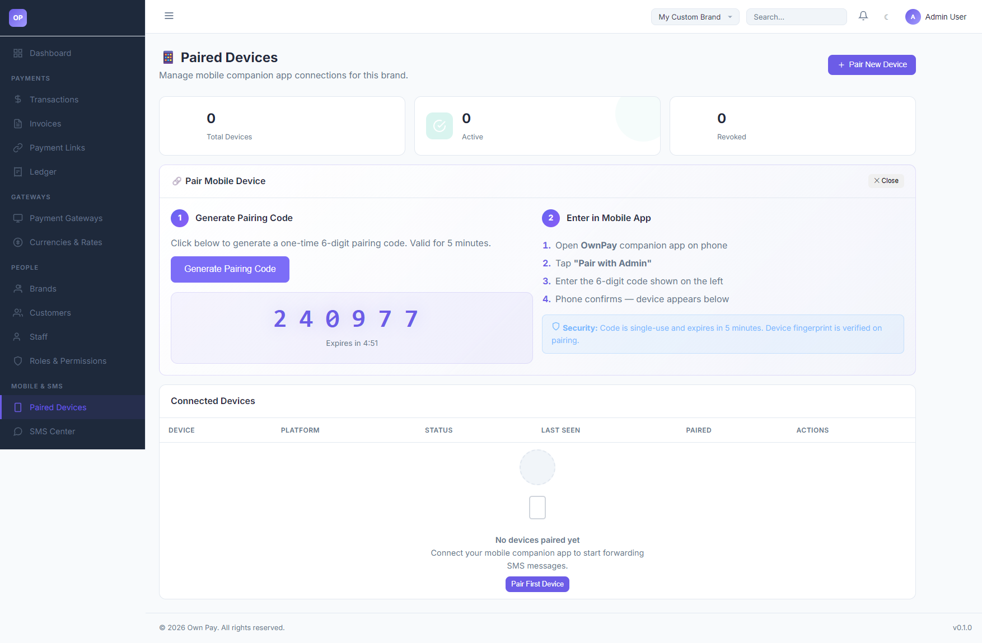Click the Transactions dollar icon

(x=18, y=100)
